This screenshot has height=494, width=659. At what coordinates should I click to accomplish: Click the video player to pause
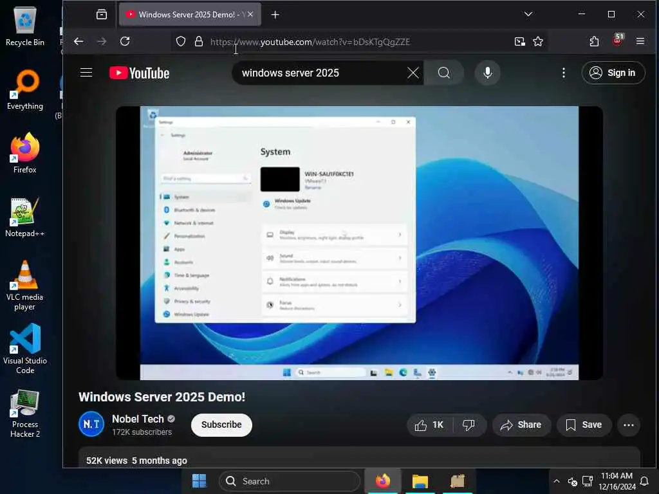point(359,242)
